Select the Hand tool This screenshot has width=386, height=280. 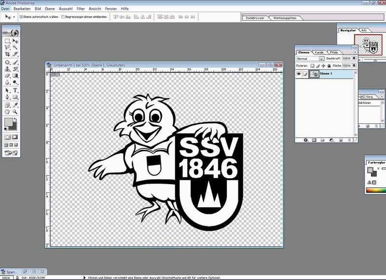point(7,112)
